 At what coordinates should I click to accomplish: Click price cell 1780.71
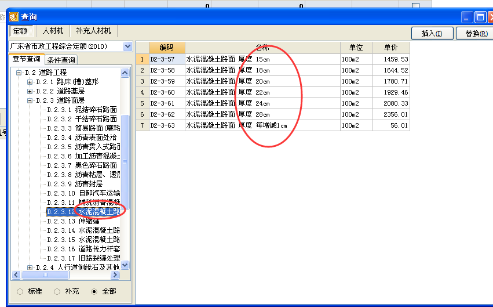(391, 81)
